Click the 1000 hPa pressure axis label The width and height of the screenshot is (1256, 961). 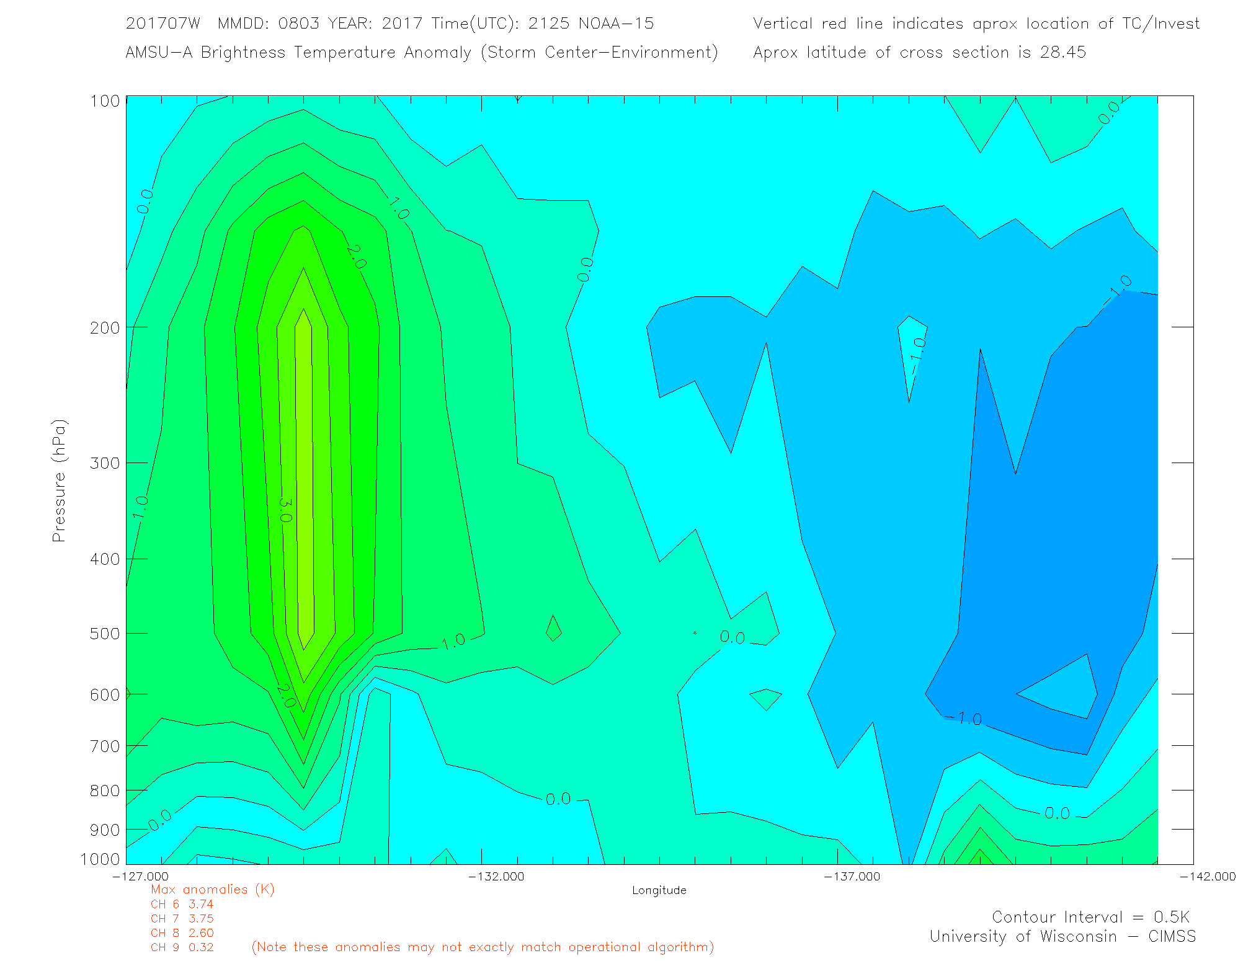click(x=100, y=859)
